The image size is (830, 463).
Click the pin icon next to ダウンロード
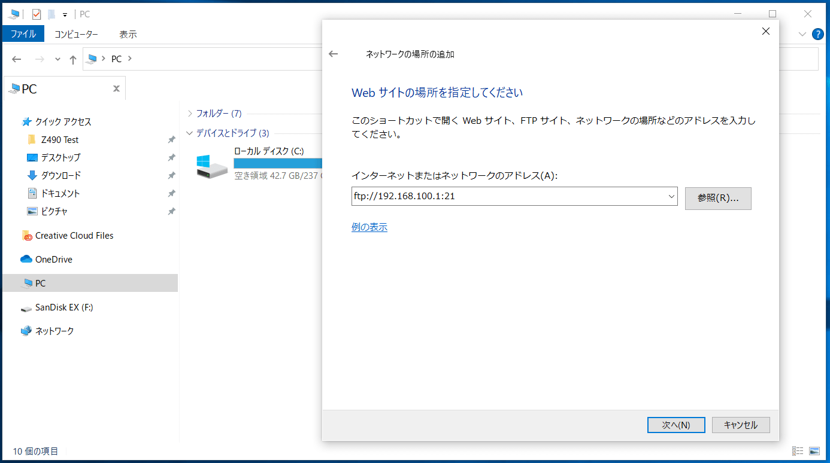click(x=171, y=175)
